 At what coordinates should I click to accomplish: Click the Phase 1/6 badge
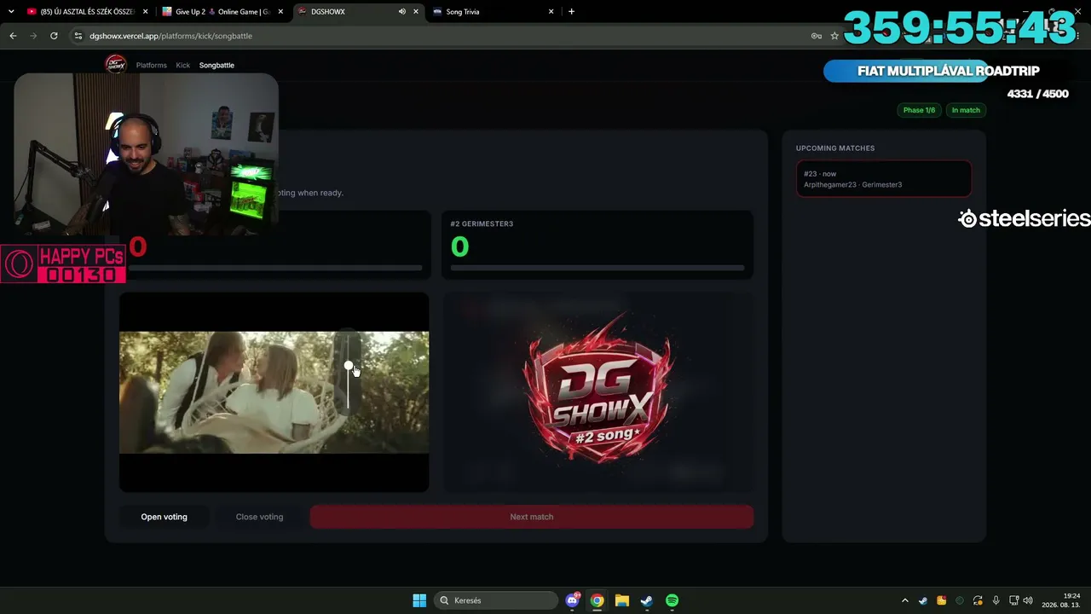(919, 110)
